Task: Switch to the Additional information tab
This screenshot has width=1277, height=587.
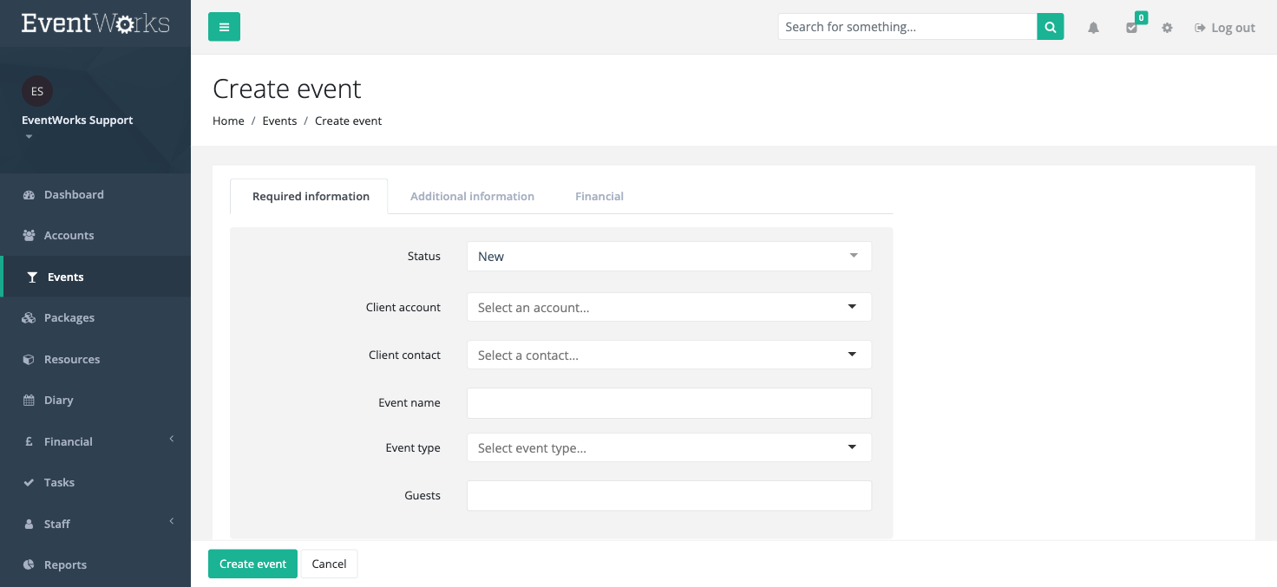Action: tap(472, 197)
